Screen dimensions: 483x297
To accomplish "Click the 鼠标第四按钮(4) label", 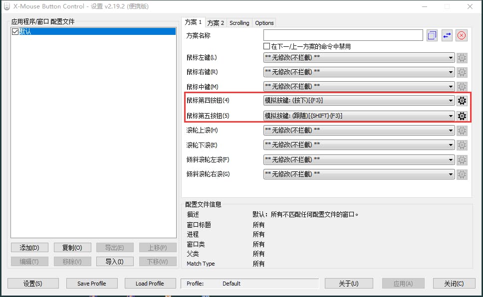I will pyautogui.click(x=208, y=100).
